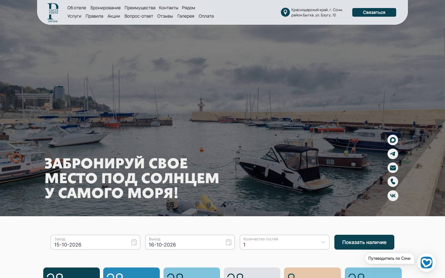This screenshot has width=445, height=278.
Task: Click the location pin icon by the address
Action: pyautogui.click(x=285, y=12)
